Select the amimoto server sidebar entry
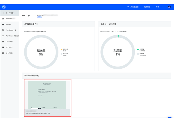This screenshot has height=118, width=174. click(x=10, y=19)
